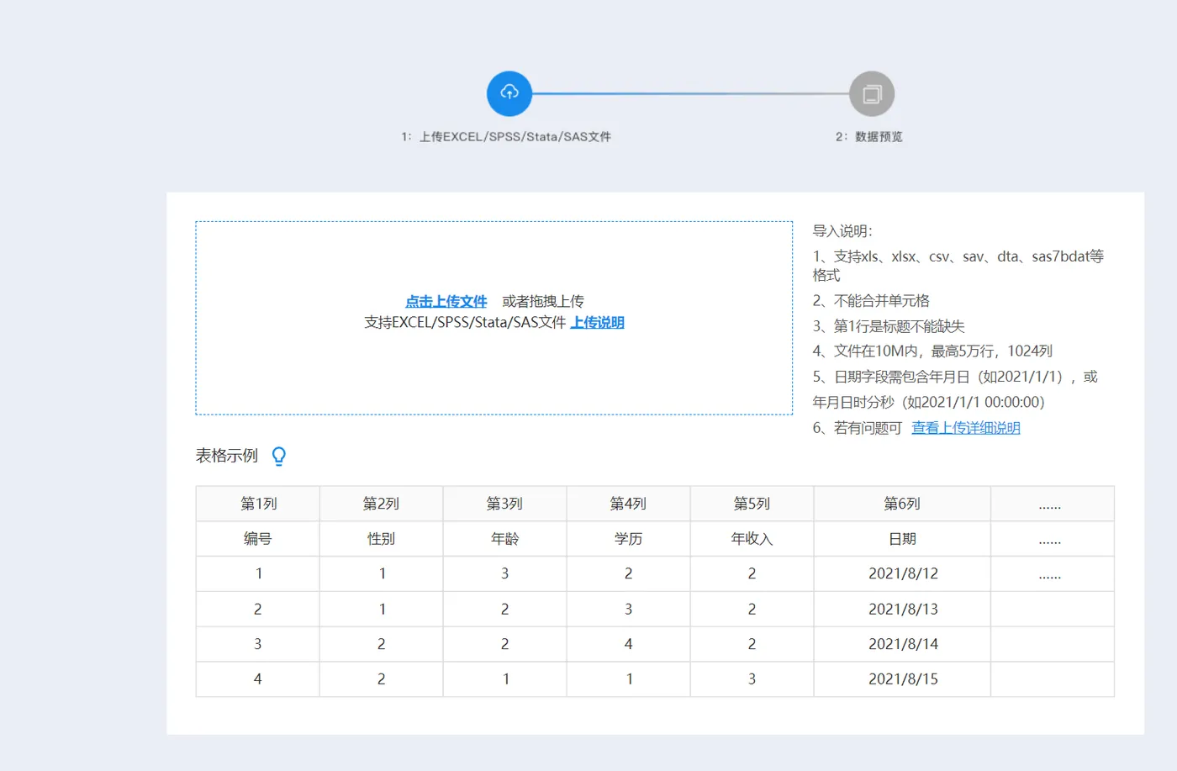Click the 第1行是标题不能缺失 instruction
The height and width of the screenshot is (771, 1177).
(889, 326)
